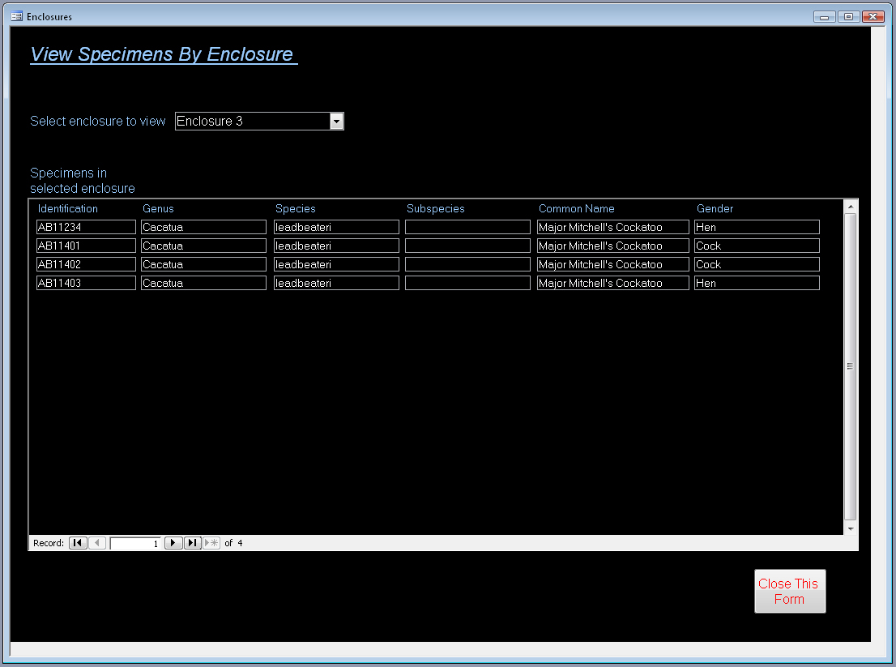Click Genus field in AB11401 row
The image size is (896, 667).
(203, 246)
